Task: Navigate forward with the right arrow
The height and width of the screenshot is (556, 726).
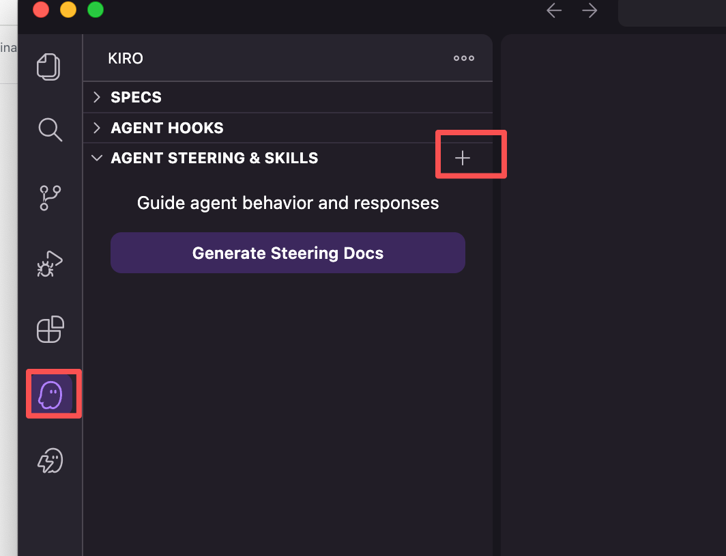Action: tap(590, 10)
